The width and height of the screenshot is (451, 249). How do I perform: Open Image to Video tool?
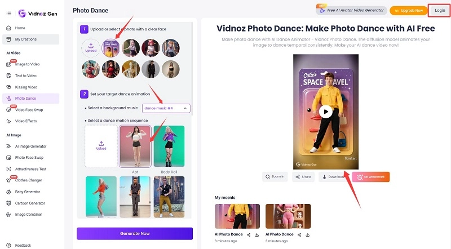pos(31,64)
